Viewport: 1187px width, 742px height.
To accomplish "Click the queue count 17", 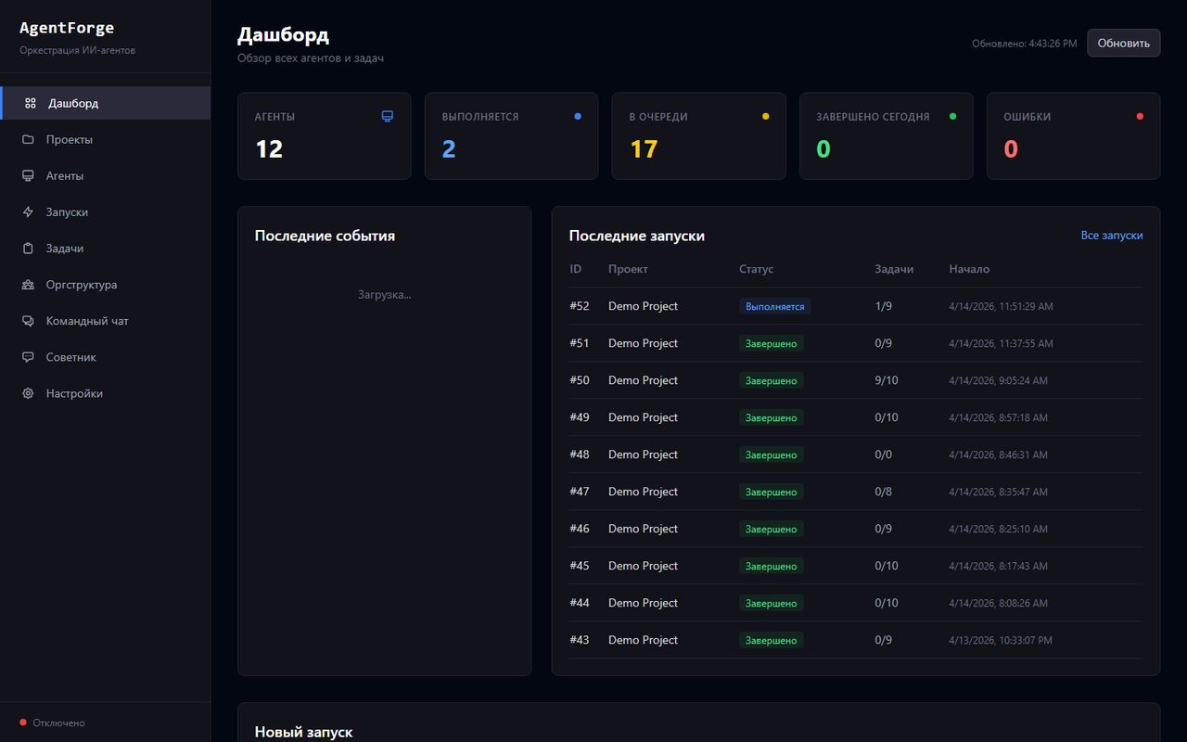I will pos(644,148).
